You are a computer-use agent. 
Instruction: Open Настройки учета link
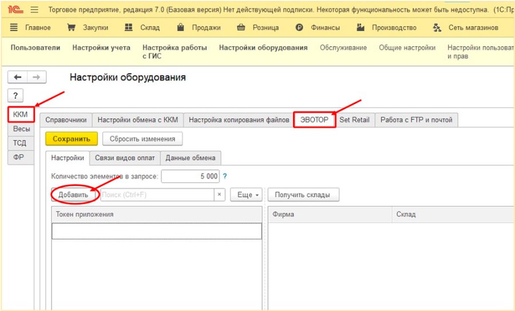pyautogui.click(x=101, y=47)
